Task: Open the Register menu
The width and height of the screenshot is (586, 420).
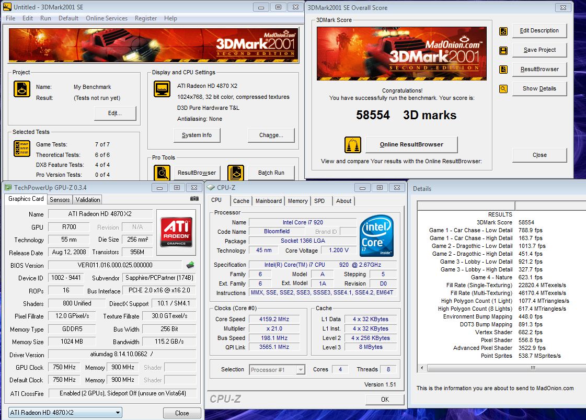Action: click(x=146, y=18)
